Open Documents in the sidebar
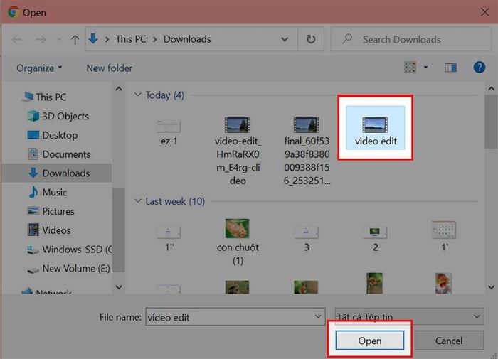The width and height of the screenshot is (498, 359). coord(59,154)
